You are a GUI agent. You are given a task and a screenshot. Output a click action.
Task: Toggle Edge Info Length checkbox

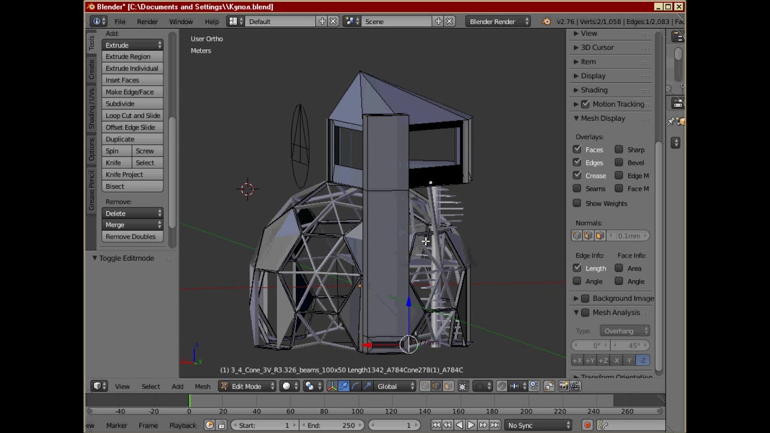coord(577,268)
